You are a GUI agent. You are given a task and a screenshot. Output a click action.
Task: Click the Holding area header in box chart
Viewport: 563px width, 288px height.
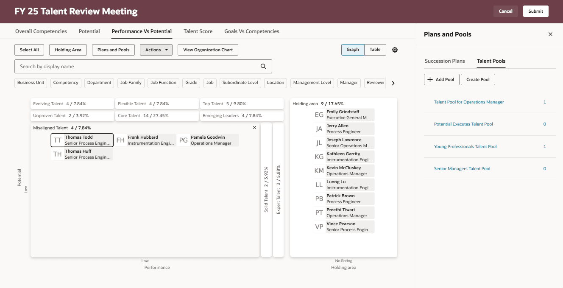click(x=318, y=103)
